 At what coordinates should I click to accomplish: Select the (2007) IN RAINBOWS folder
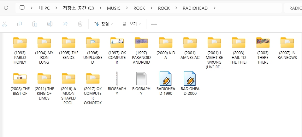click(287, 49)
